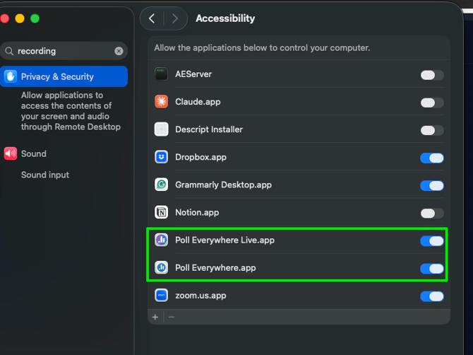Select Privacy & Security in sidebar
This screenshot has height=355, width=473.
64,76
